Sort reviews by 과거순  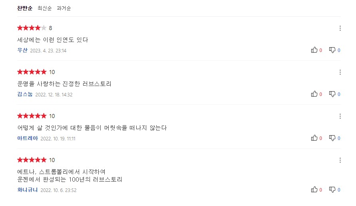64,8
